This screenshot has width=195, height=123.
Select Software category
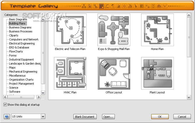(x=15, y=92)
